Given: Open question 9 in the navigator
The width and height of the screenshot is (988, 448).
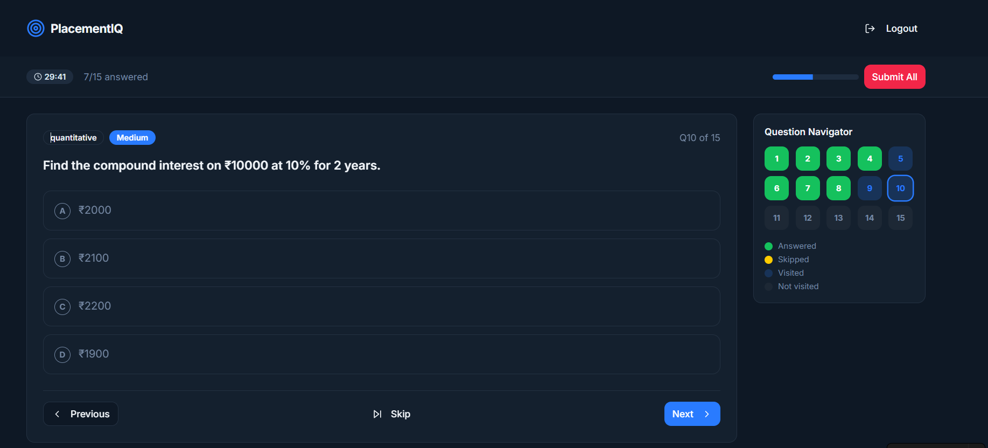Looking at the screenshot, I should point(870,188).
